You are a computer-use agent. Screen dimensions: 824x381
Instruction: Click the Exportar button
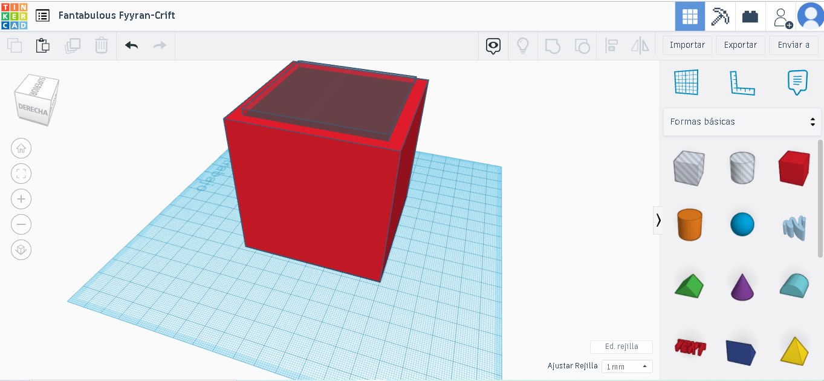point(741,45)
